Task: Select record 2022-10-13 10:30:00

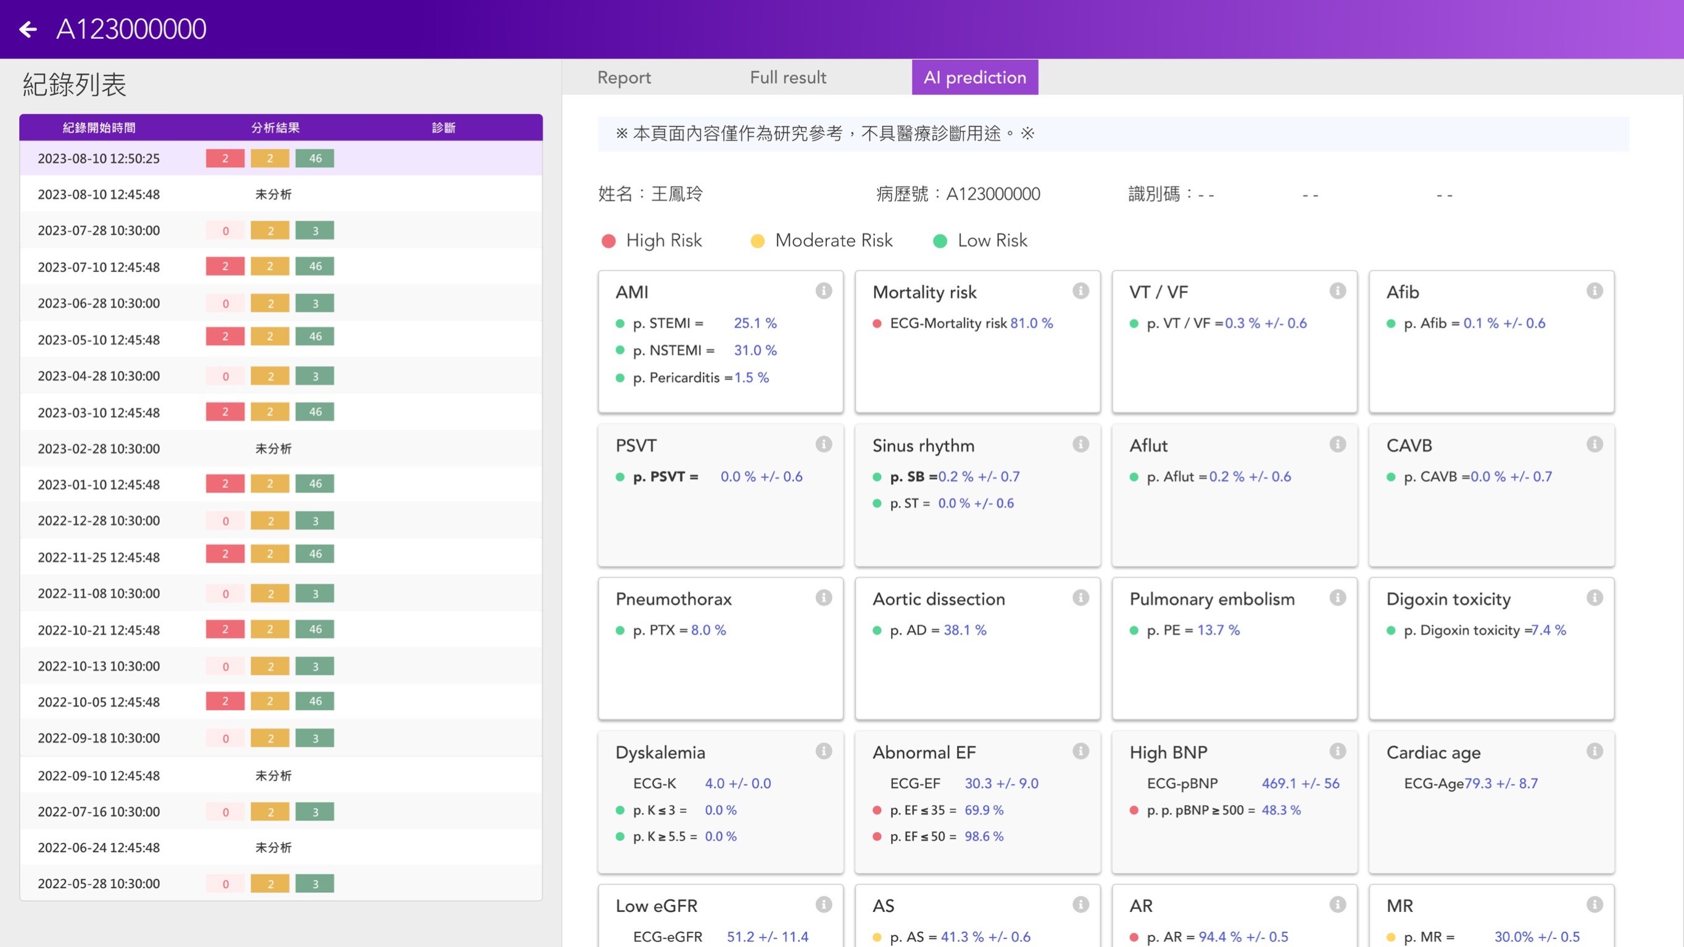Action: 280,666
